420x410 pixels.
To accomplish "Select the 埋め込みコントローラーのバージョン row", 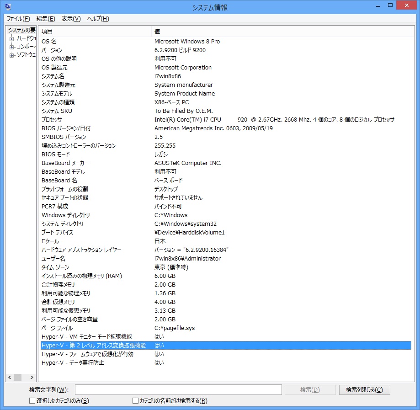I will (226, 145).
